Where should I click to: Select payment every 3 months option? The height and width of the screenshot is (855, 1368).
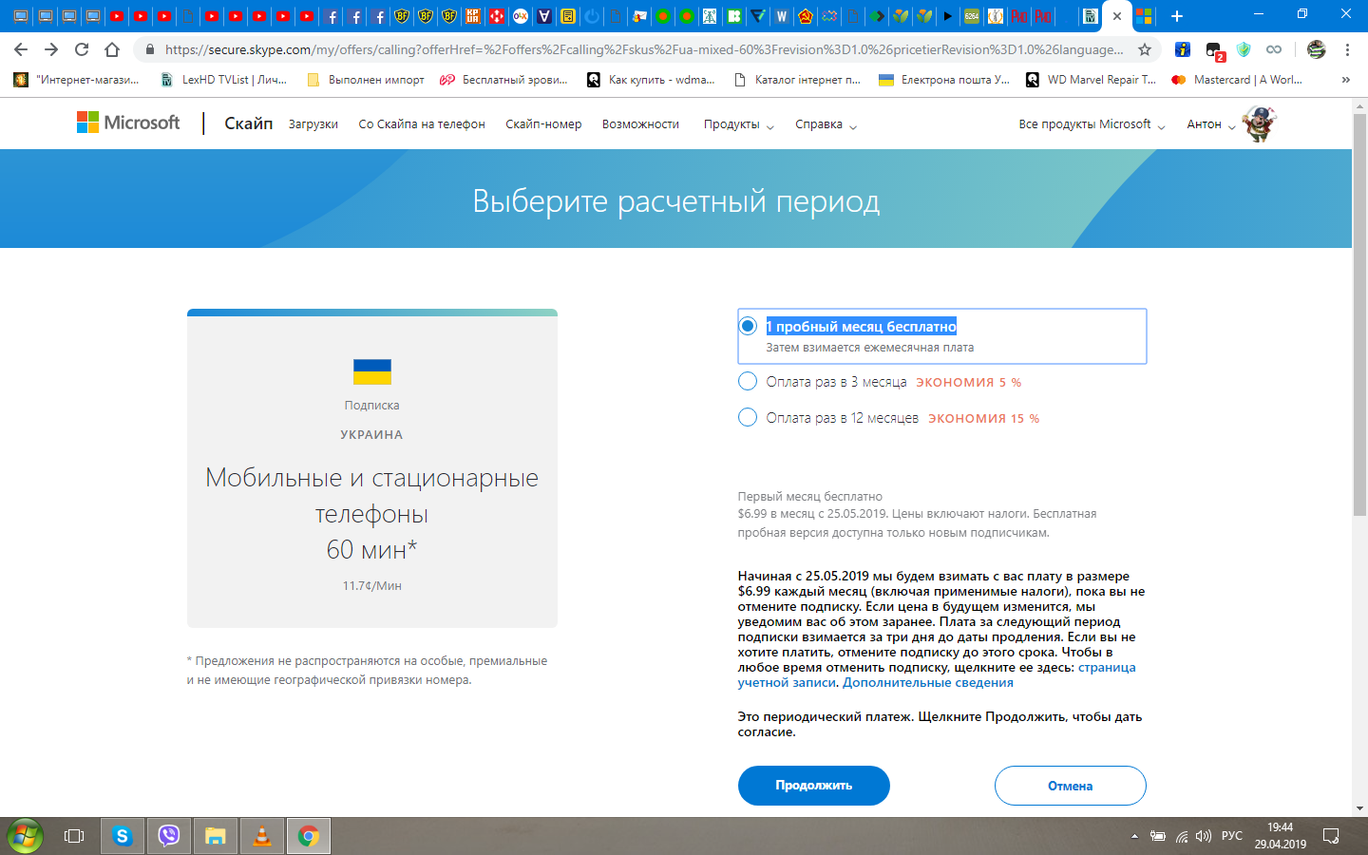(748, 381)
